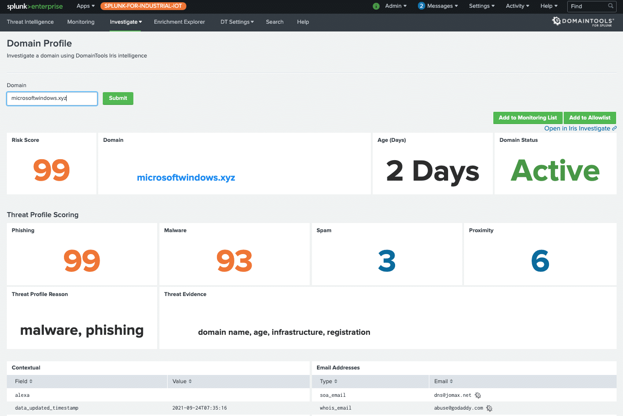This screenshot has height=416, width=623.
Task: Open the Search tab in app navigation
Action: [275, 22]
